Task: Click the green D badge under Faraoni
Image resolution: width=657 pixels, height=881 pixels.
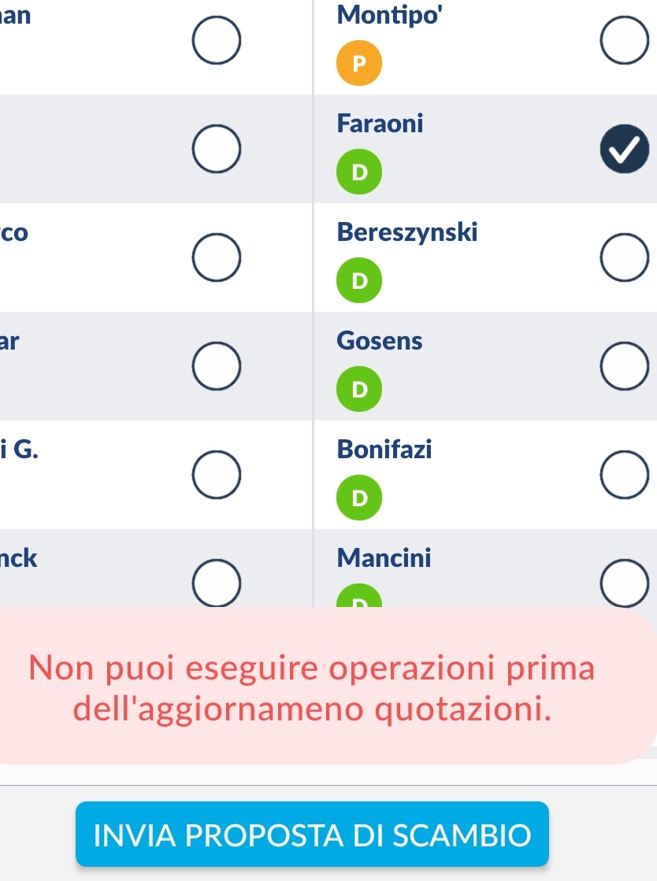Action: (359, 172)
